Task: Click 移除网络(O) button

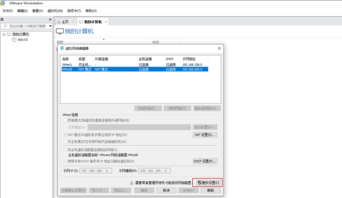Action: coord(177,108)
